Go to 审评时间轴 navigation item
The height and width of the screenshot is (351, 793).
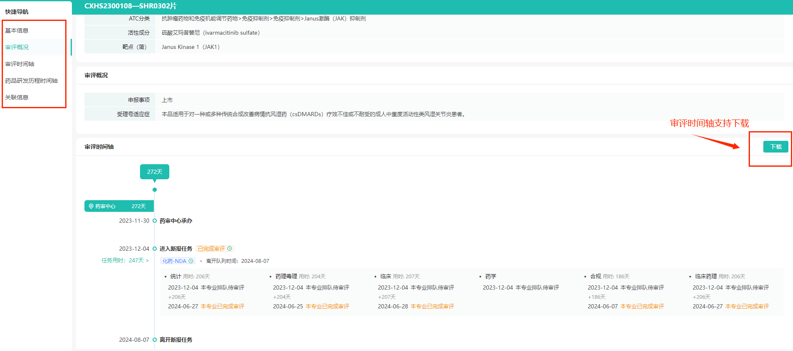20,64
